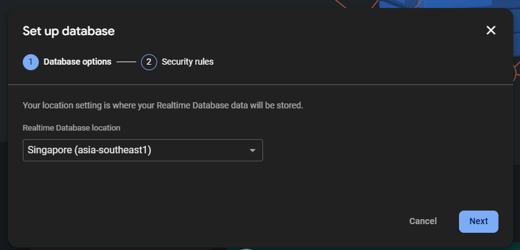This screenshot has height=250, width=520.
Task: Click the step 2 circle indicator
Action: (149, 62)
